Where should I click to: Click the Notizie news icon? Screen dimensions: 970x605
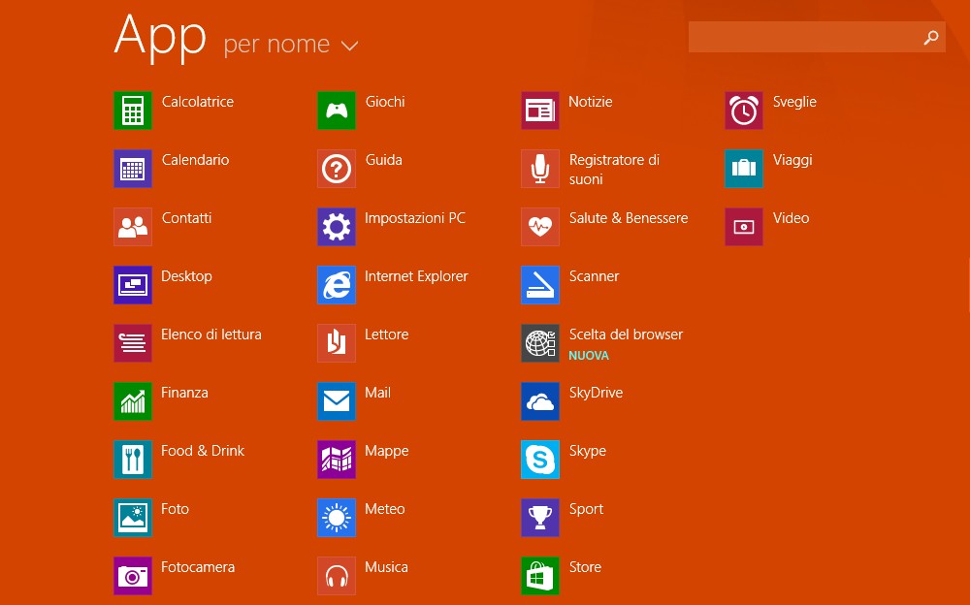pyautogui.click(x=540, y=111)
